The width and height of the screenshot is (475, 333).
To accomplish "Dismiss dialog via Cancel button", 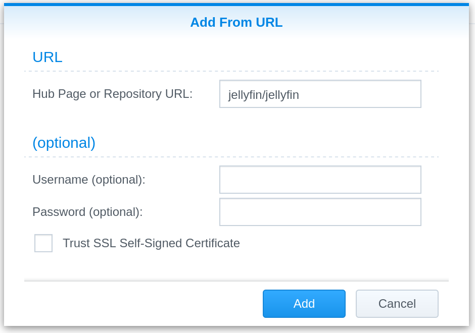I will [397, 304].
